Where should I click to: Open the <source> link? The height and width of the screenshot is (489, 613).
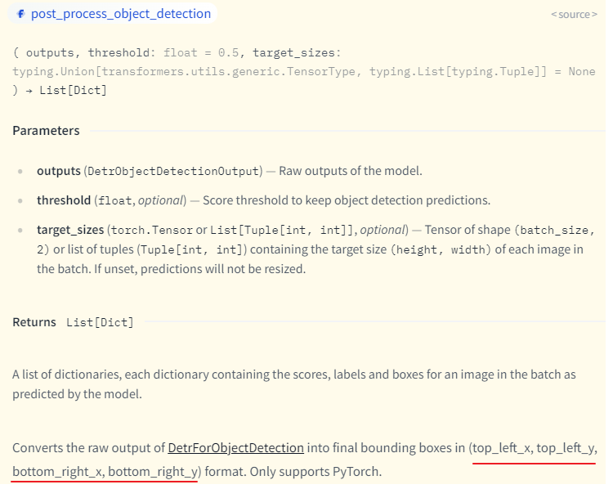(x=574, y=15)
